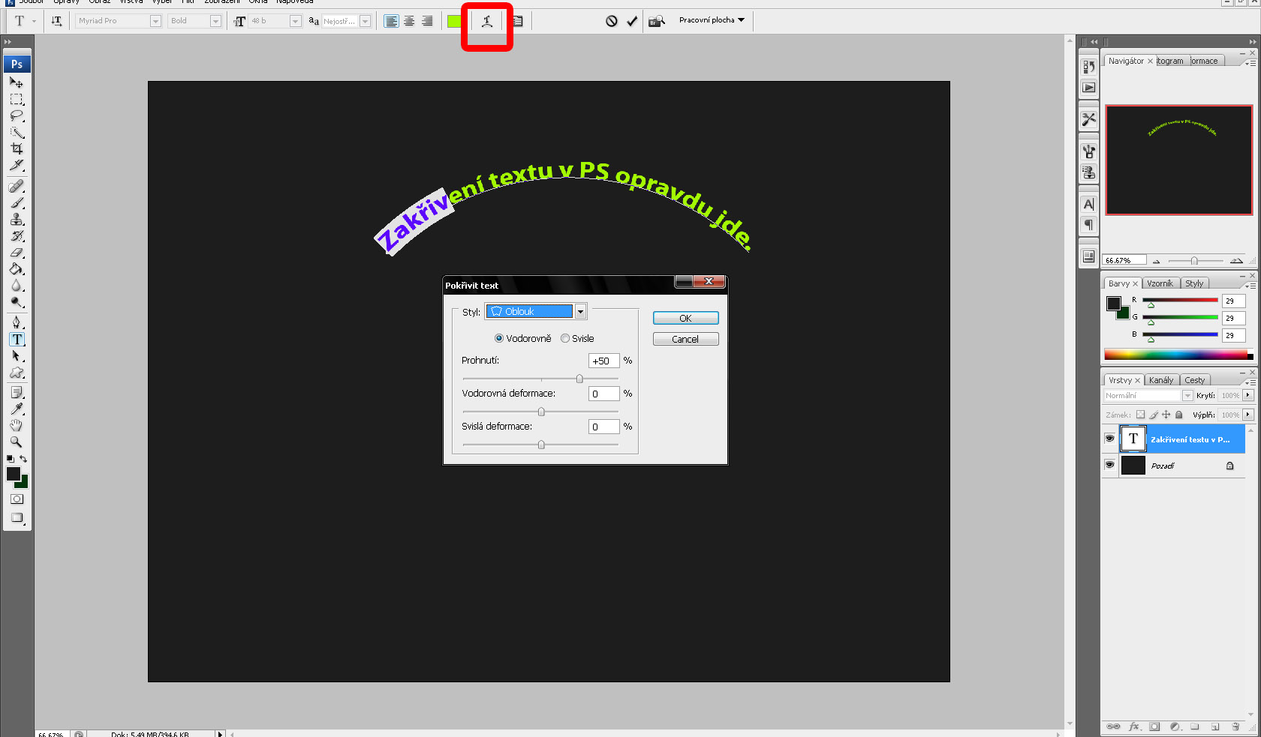Select the Healing Brush tool
This screenshot has width=1261, height=737.
tap(17, 186)
